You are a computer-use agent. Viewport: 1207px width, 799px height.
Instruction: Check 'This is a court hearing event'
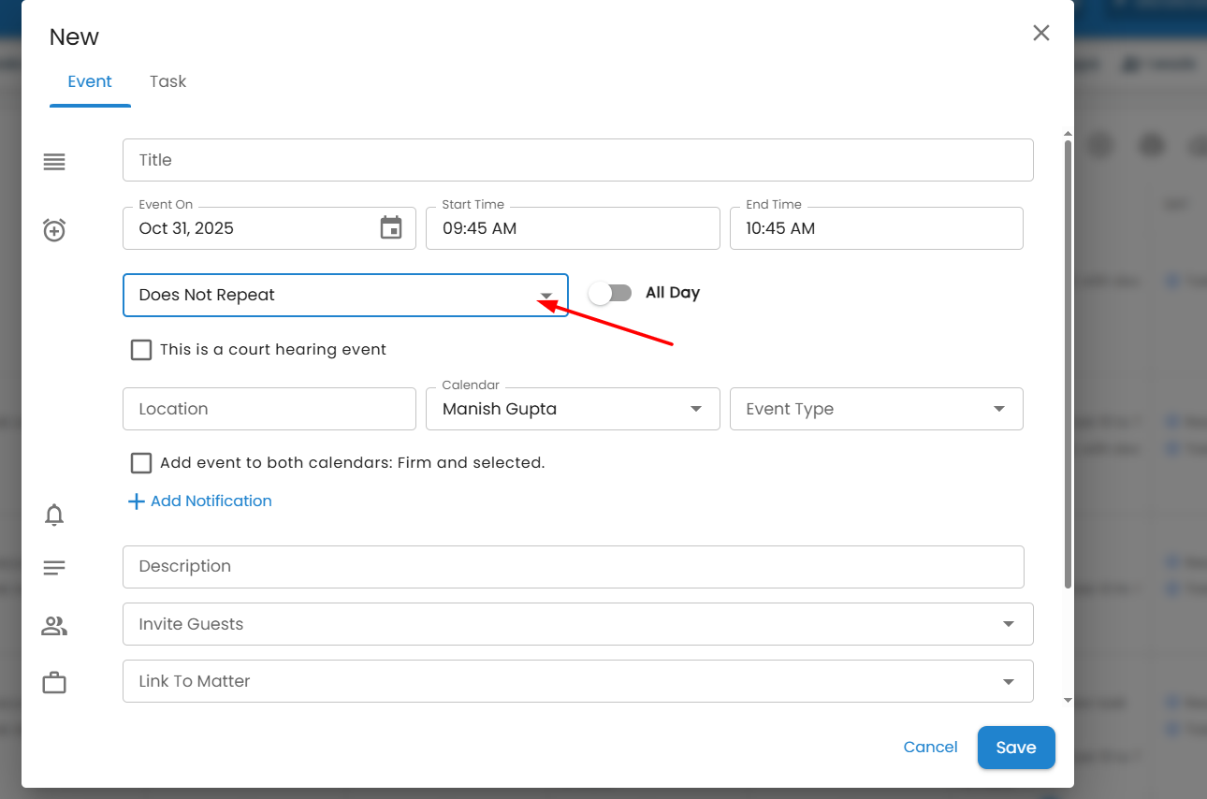pos(141,350)
